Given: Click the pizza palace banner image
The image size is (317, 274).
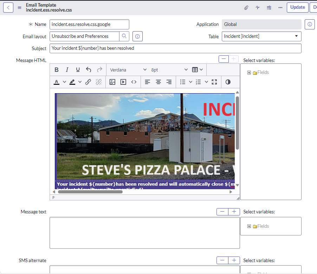Looking at the screenshot, I should click(x=145, y=136).
